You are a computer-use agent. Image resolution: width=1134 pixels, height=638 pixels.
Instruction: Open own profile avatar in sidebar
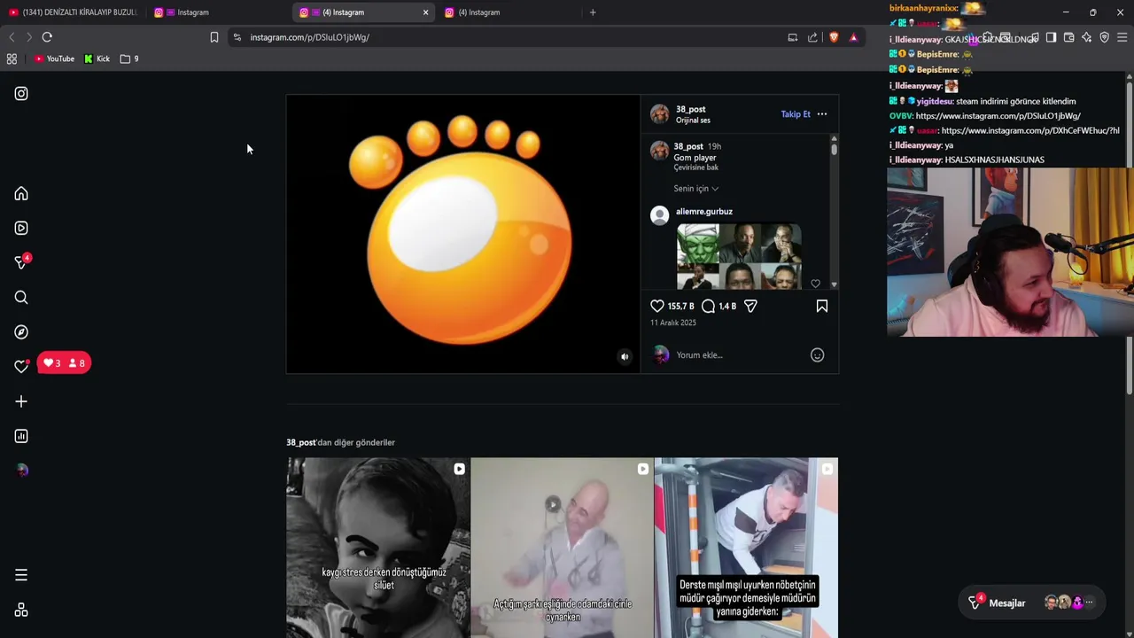(21, 471)
